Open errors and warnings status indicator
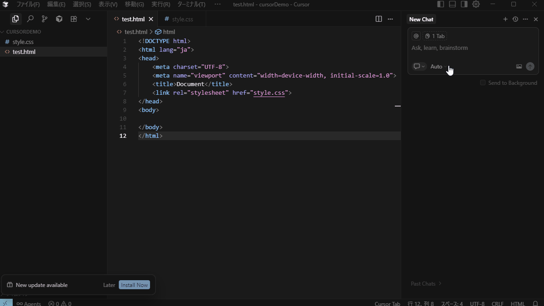Image resolution: width=544 pixels, height=306 pixels. pos(60,303)
